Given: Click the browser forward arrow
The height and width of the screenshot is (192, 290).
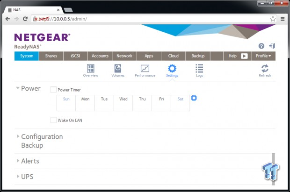Looking at the screenshot, I should 16,19.
